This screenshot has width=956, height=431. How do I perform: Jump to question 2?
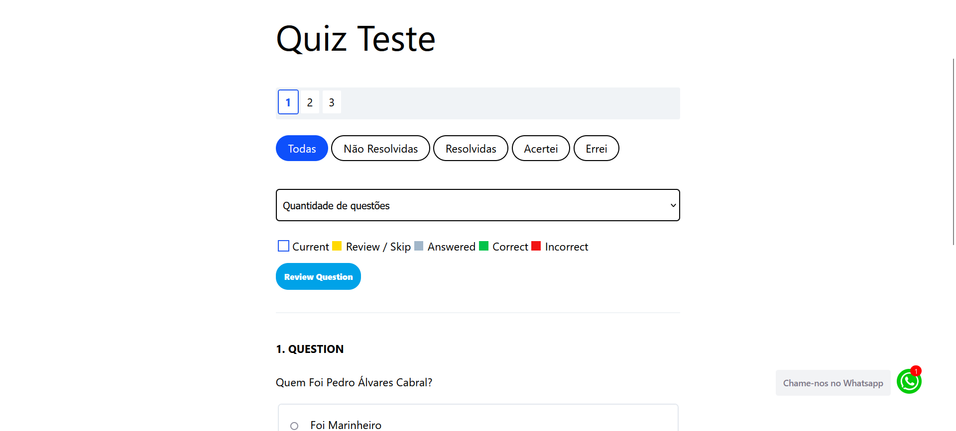coord(310,102)
